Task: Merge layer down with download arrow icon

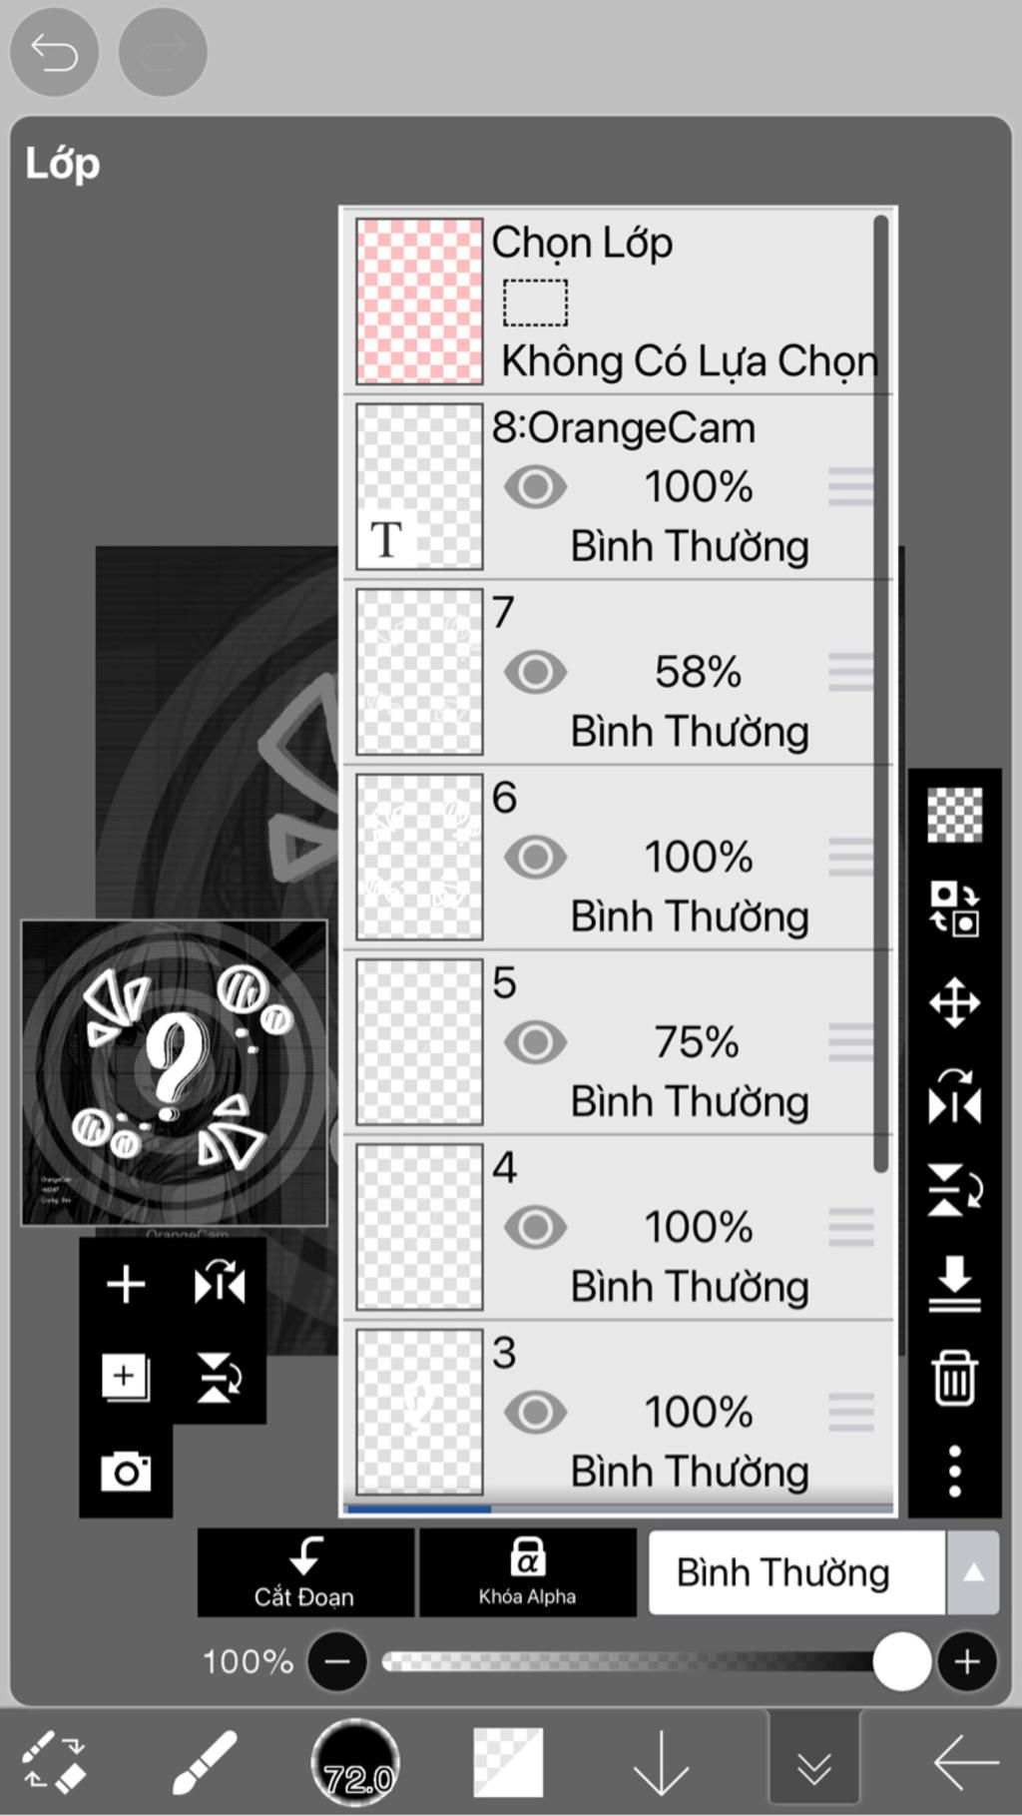Action: 954,1284
